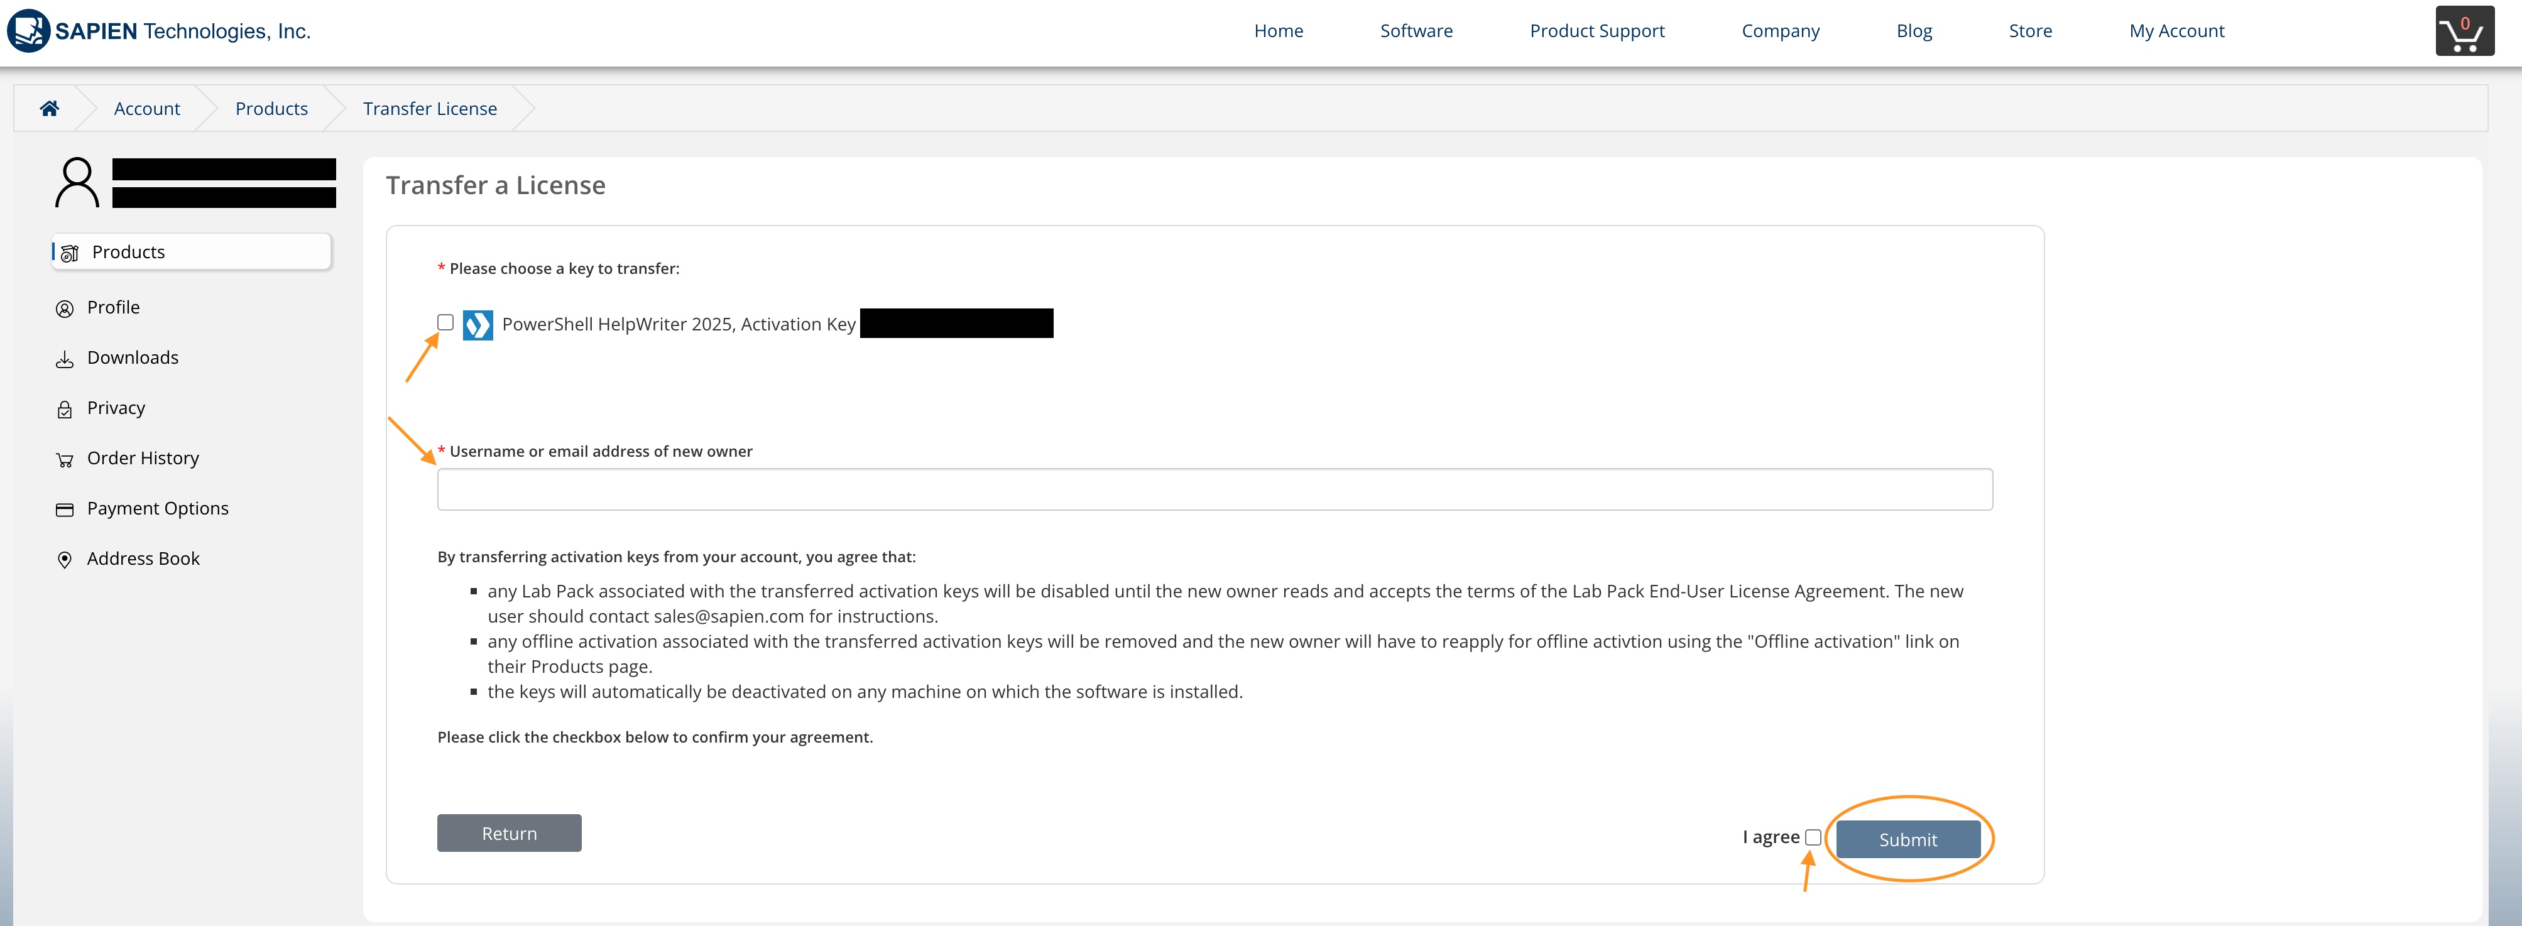Screen dimensions: 2522x926
Task: Click the Address Book pin icon
Action: (x=65, y=559)
